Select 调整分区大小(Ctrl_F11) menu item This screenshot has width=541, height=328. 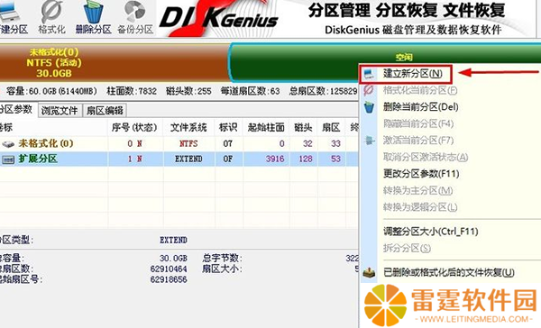(x=431, y=231)
